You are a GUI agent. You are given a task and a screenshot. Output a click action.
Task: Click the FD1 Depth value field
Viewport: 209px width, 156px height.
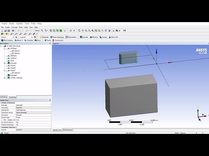point(34,120)
